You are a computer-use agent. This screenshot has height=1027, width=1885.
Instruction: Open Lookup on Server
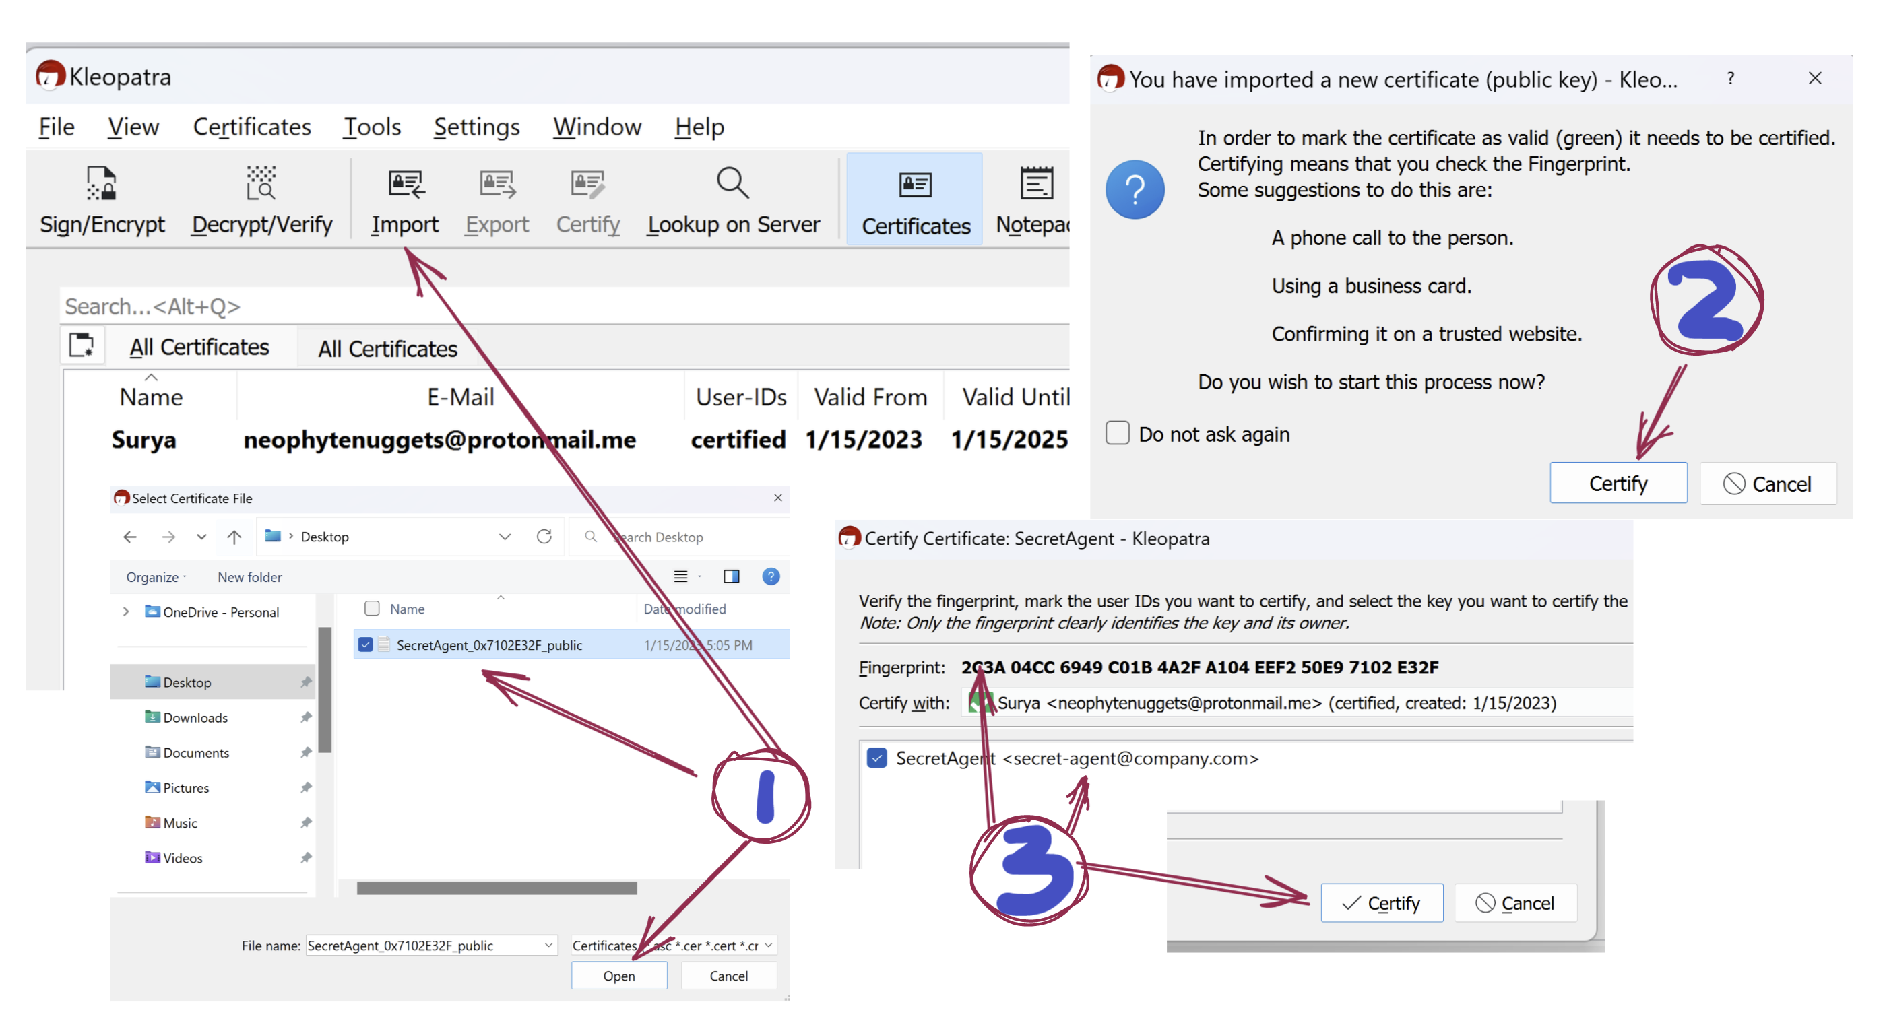point(733,201)
